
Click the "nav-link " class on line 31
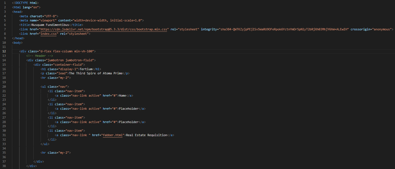80,135
